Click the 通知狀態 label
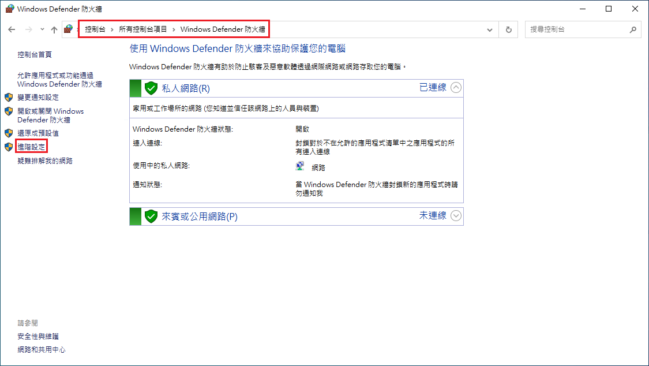649x366 pixels. coord(147,184)
